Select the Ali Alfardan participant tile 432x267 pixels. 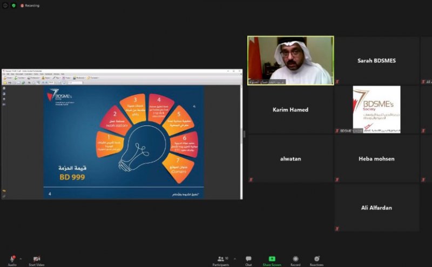click(376, 208)
